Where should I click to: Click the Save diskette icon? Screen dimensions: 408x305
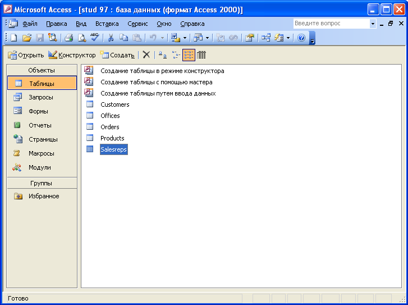click(x=39, y=38)
